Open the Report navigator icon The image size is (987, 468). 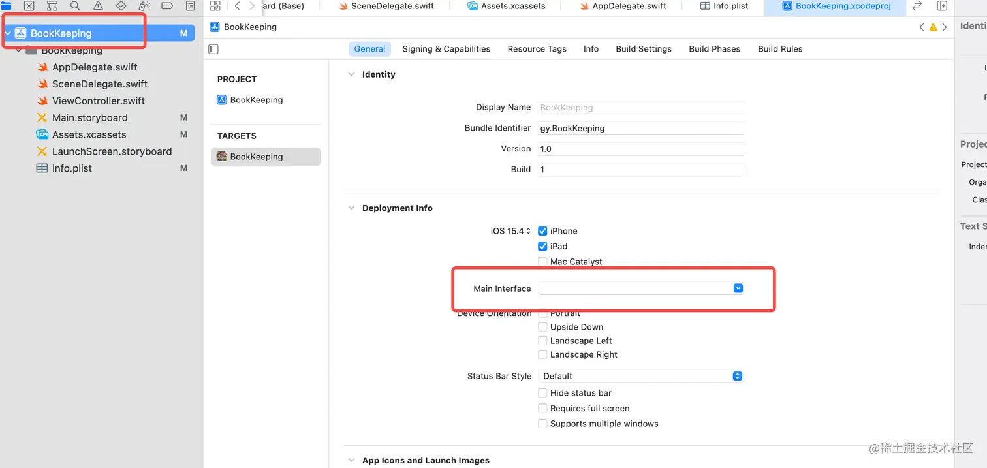coord(190,6)
